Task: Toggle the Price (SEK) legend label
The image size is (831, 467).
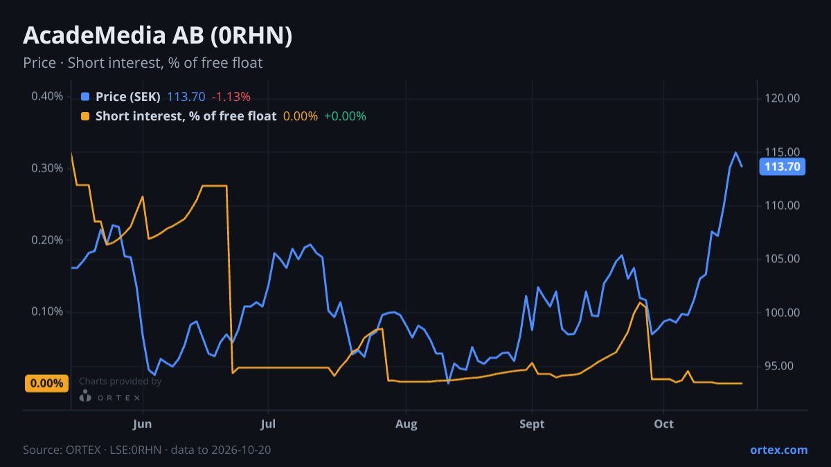Action: pyautogui.click(x=128, y=97)
